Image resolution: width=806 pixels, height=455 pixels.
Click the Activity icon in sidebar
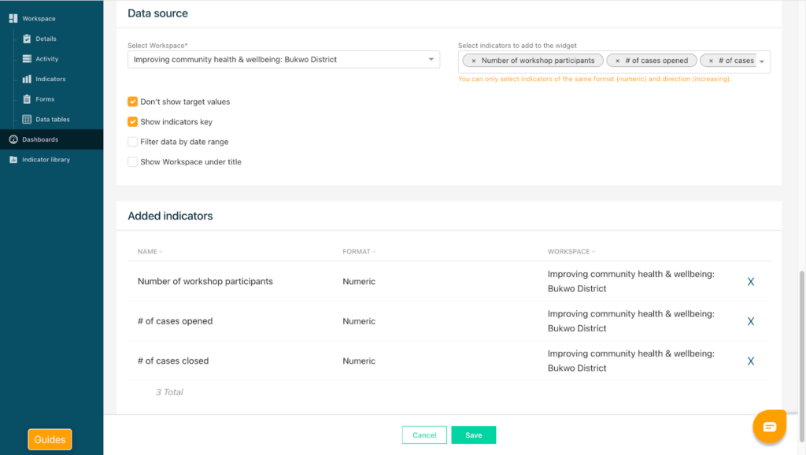click(27, 59)
